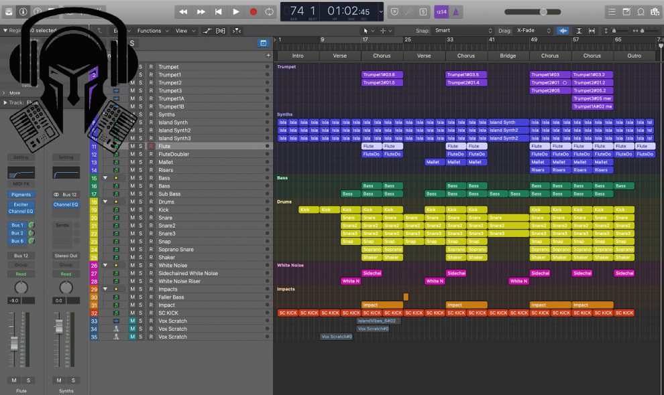Toggle Catch Playhead icon
The image size is (664, 395).
pos(237,30)
